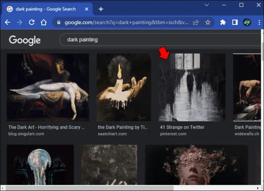Open a new tab with the plus button

click(x=101, y=9)
